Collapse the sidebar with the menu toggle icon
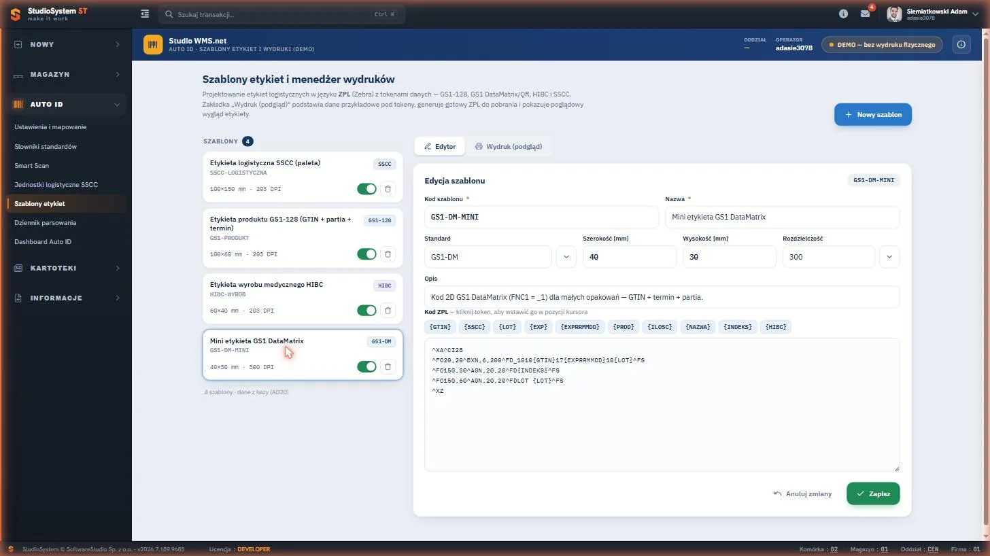 145,14
